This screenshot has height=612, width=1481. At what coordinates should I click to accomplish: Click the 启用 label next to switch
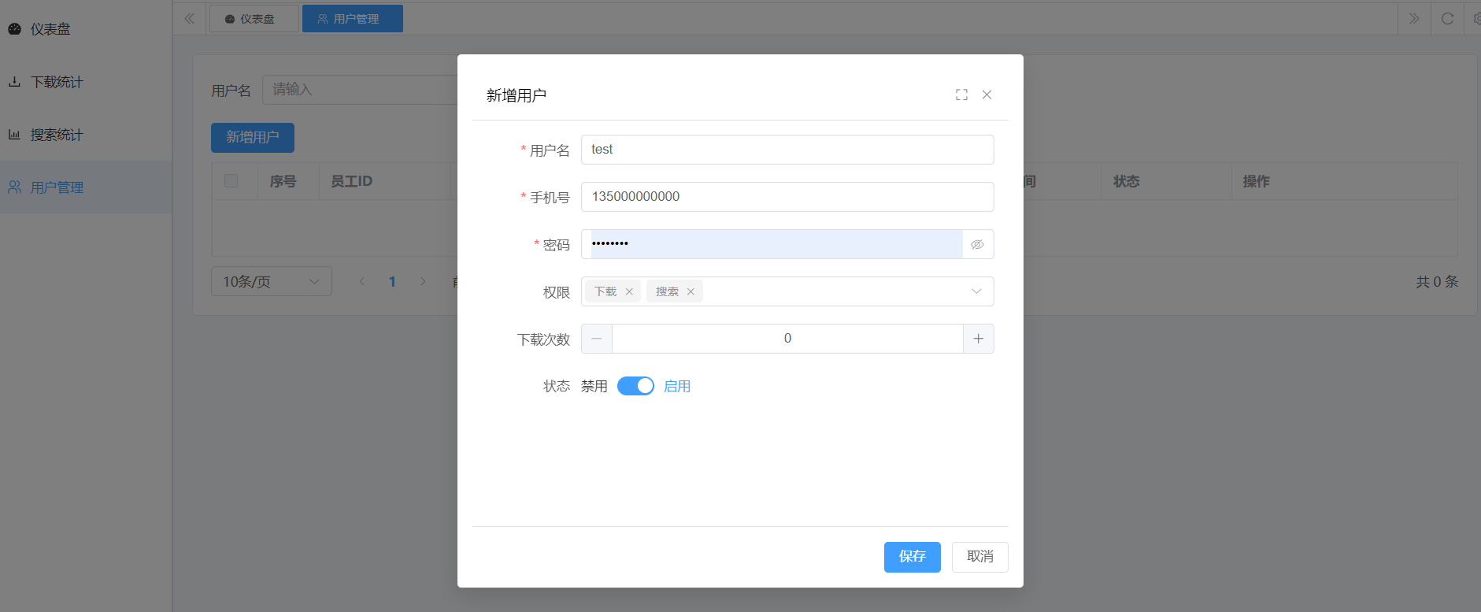point(677,386)
